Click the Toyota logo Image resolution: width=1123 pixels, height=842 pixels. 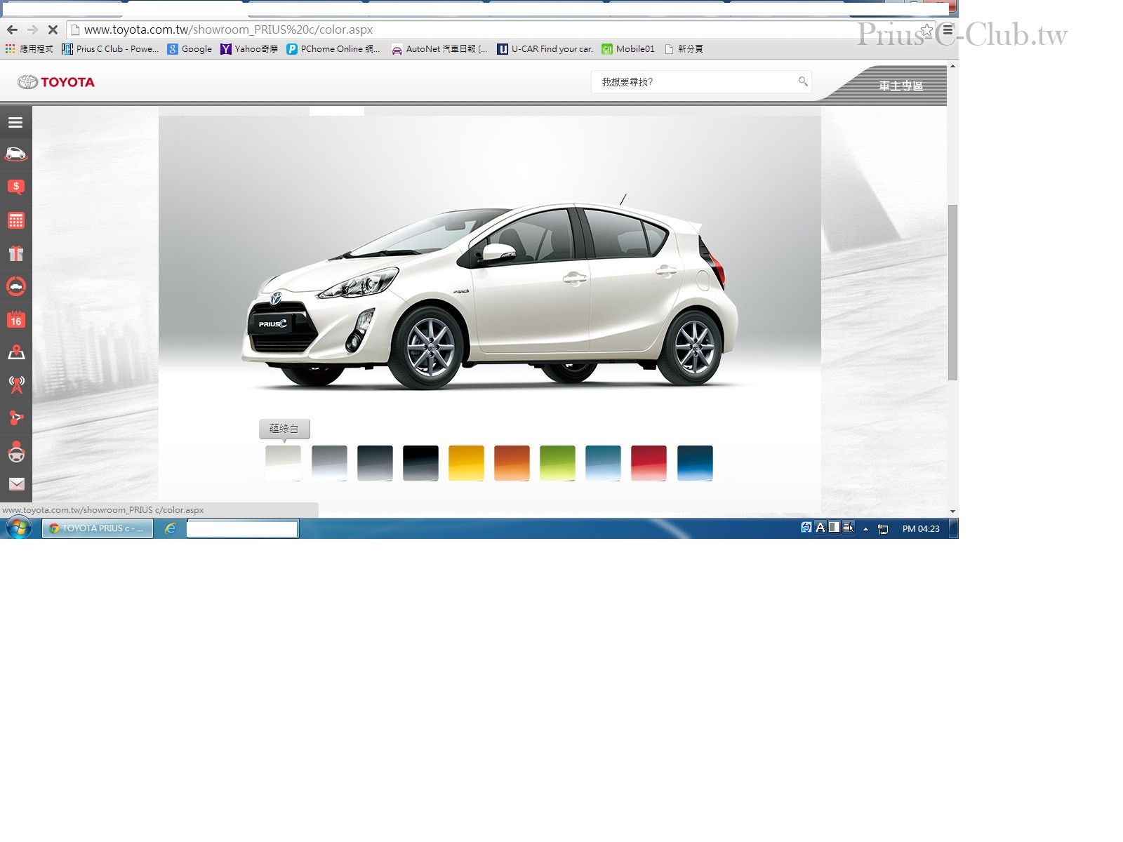(x=56, y=82)
